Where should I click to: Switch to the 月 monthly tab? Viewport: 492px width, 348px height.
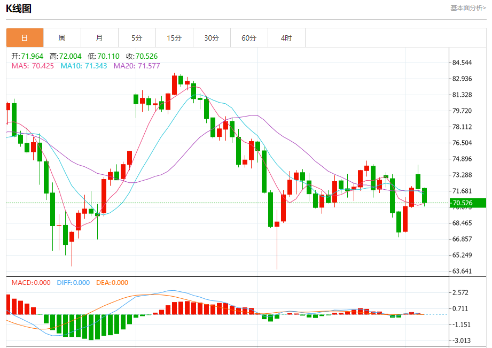point(99,38)
